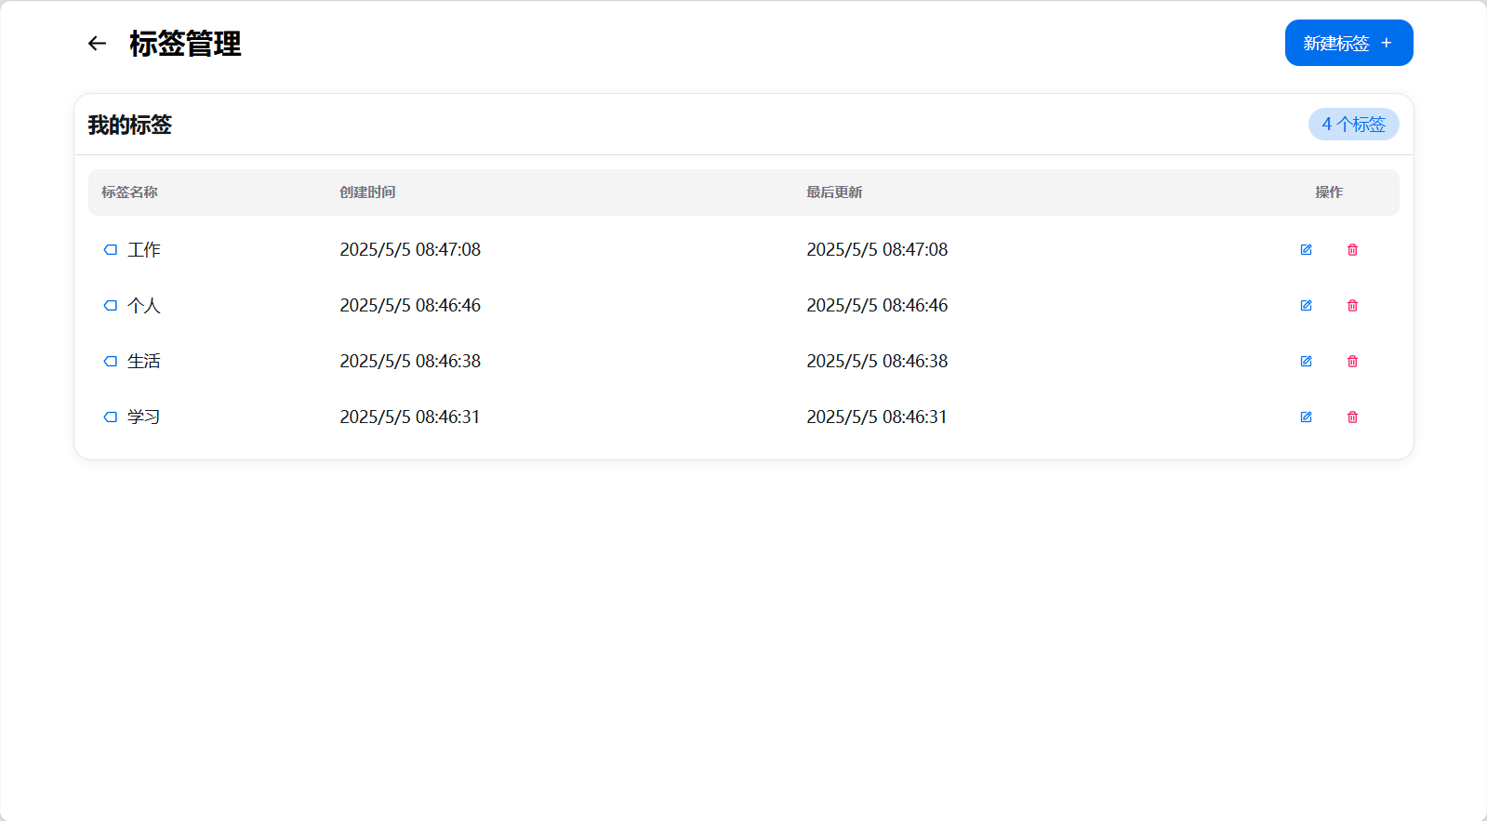Click the 新建标签 button
The image size is (1487, 821).
point(1348,43)
